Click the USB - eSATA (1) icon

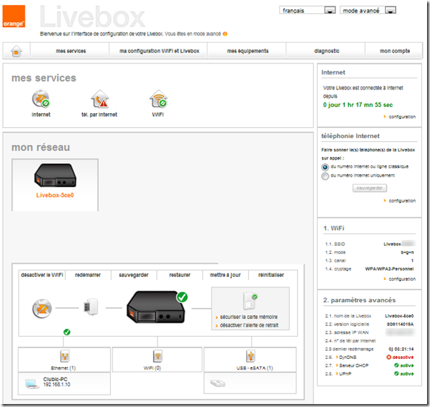pos(250,356)
